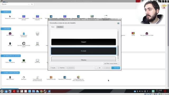Open Recuperação do CDDB settings
Image resolution: width=169 pixels, height=95 pixels.
147,34
